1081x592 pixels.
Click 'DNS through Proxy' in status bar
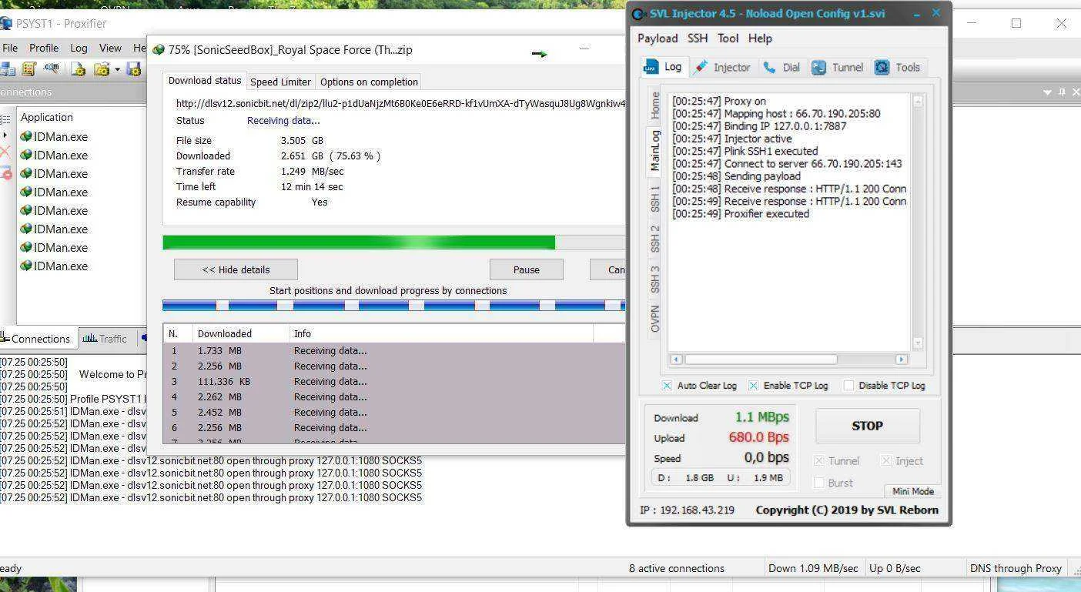click(1016, 568)
